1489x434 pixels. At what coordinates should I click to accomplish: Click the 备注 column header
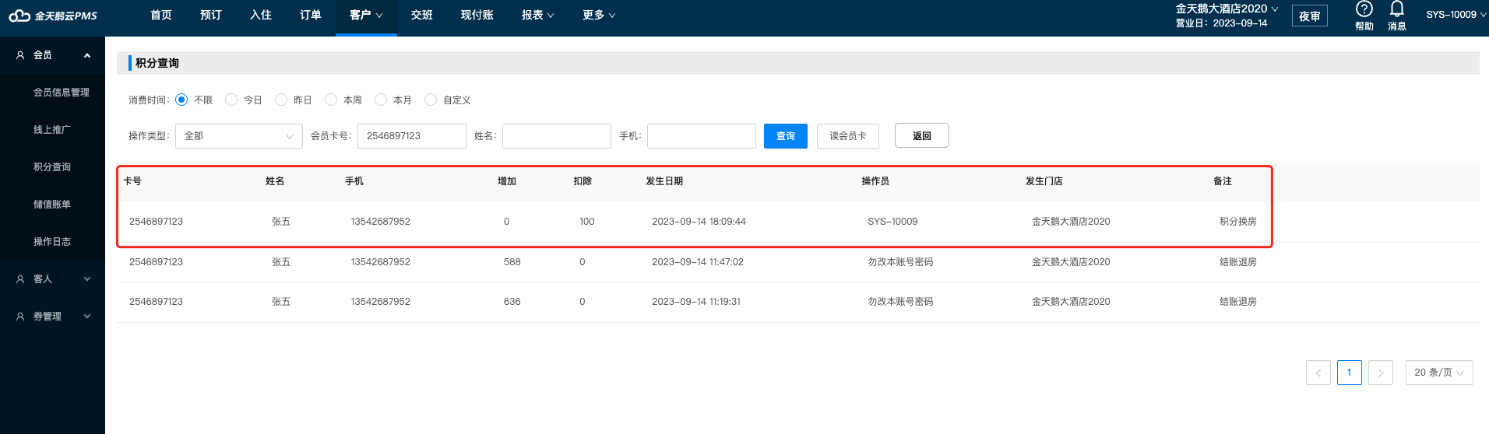[x=1223, y=181]
